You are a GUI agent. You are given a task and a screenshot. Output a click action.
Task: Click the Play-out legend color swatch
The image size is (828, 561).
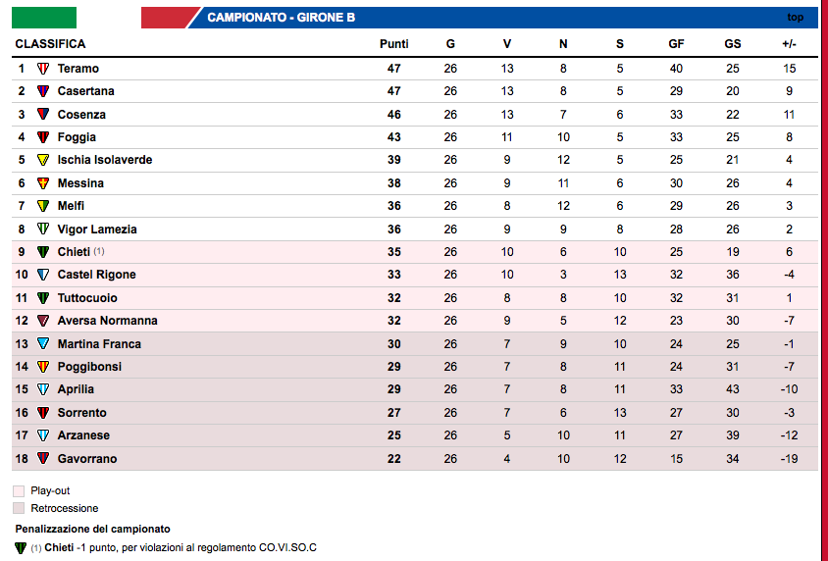(20, 490)
